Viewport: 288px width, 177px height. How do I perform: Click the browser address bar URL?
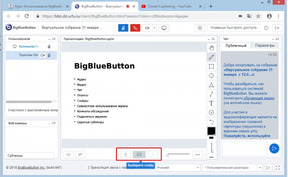click(115, 16)
